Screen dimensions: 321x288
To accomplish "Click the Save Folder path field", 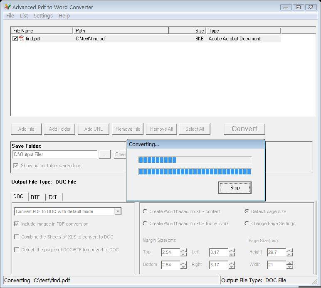I will click(55, 154).
